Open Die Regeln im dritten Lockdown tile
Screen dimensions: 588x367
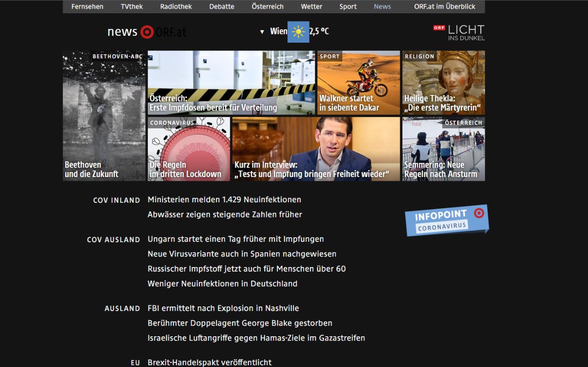pyautogui.click(x=189, y=149)
